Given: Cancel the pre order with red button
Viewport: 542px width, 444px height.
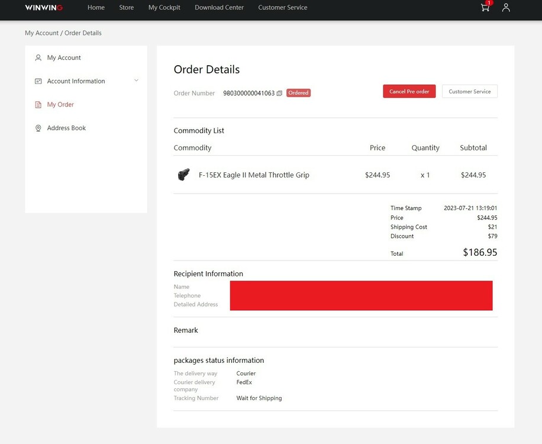Looking at the screenshot, I should click(x=409, y=91).
